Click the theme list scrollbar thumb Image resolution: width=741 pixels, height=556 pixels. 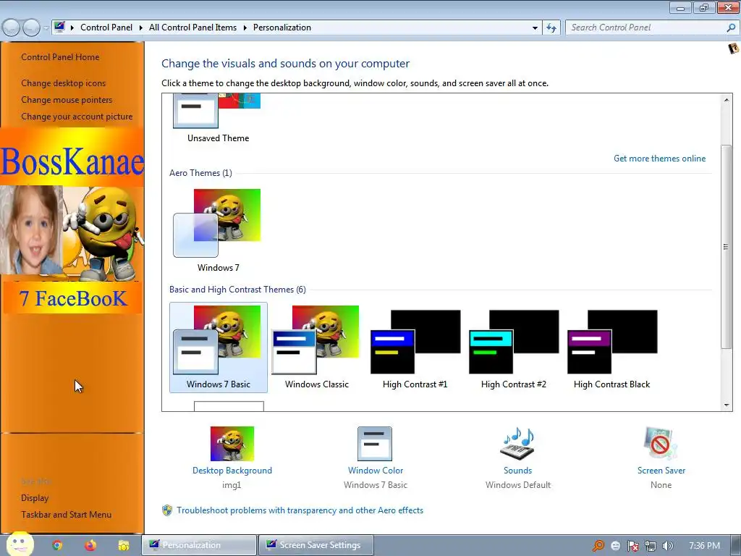pyautogui.click(x=727, y=247)
